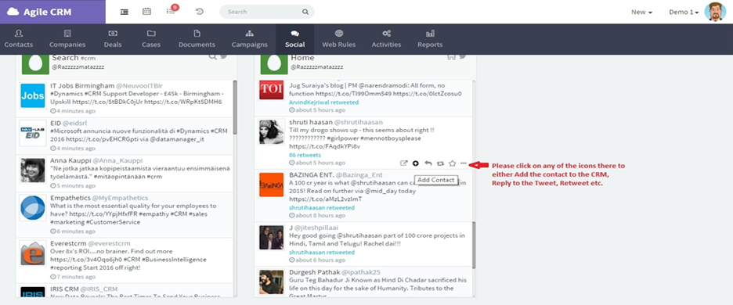Click the 86 retweets link
Viewport: 733px width, 305px height.
tap(305, 155)
